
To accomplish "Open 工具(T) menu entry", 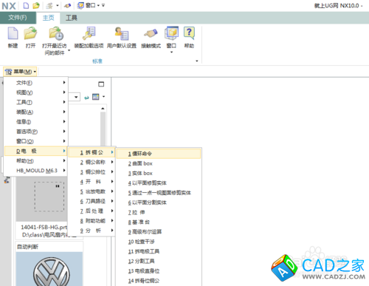I will tap(35, 102).
